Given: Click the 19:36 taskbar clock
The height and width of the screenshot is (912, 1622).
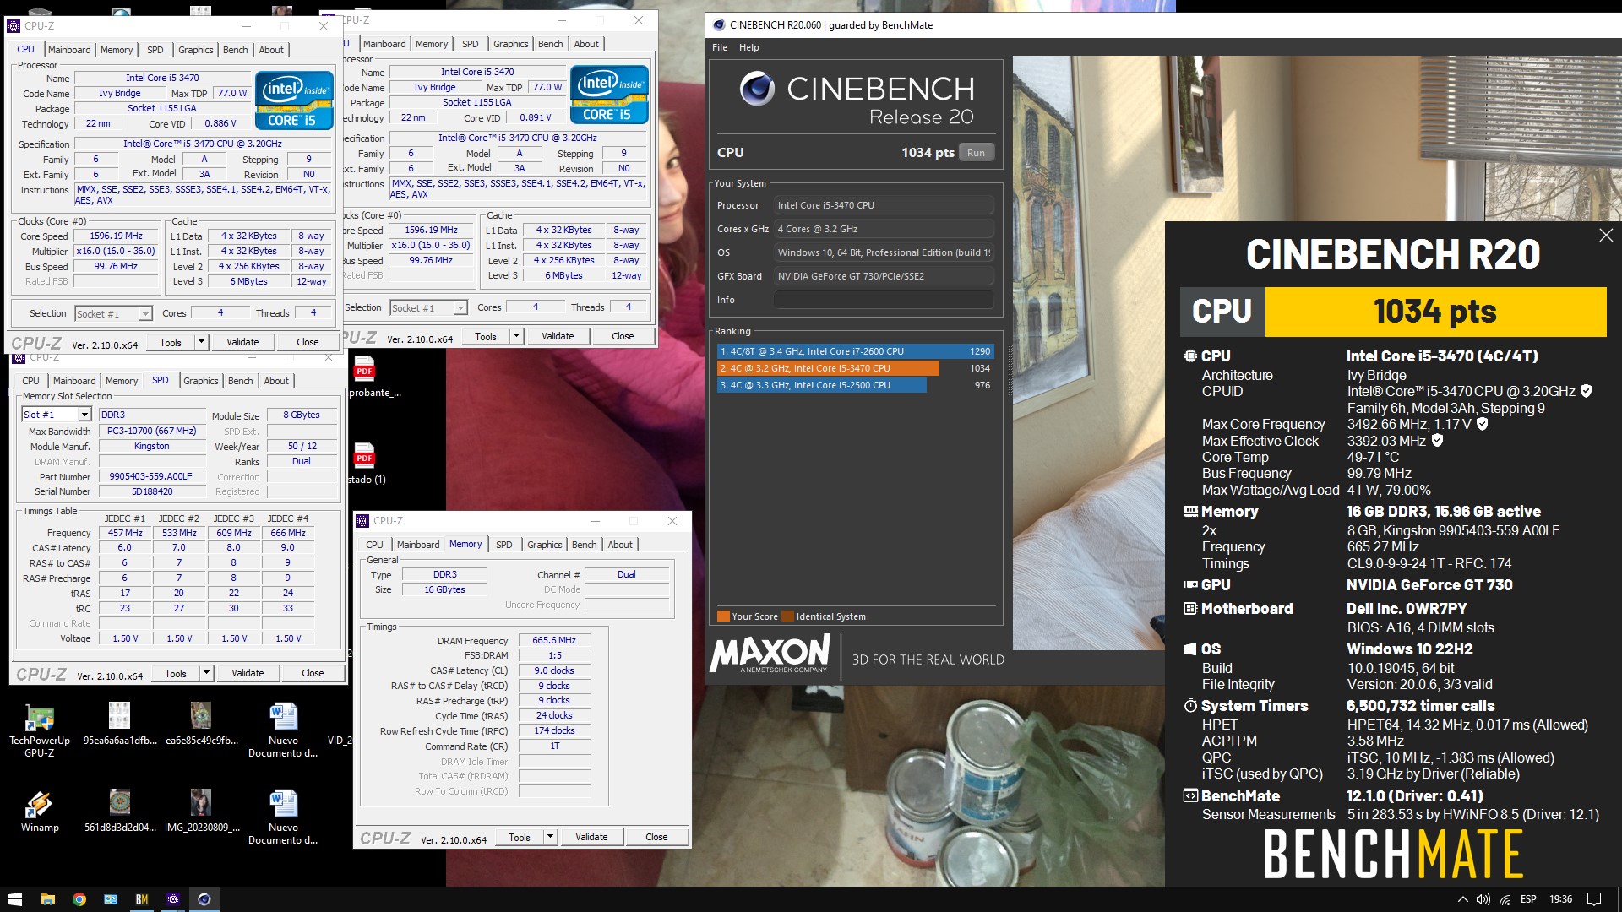Looking at the screenshot, I should [x=1560, y=899].
